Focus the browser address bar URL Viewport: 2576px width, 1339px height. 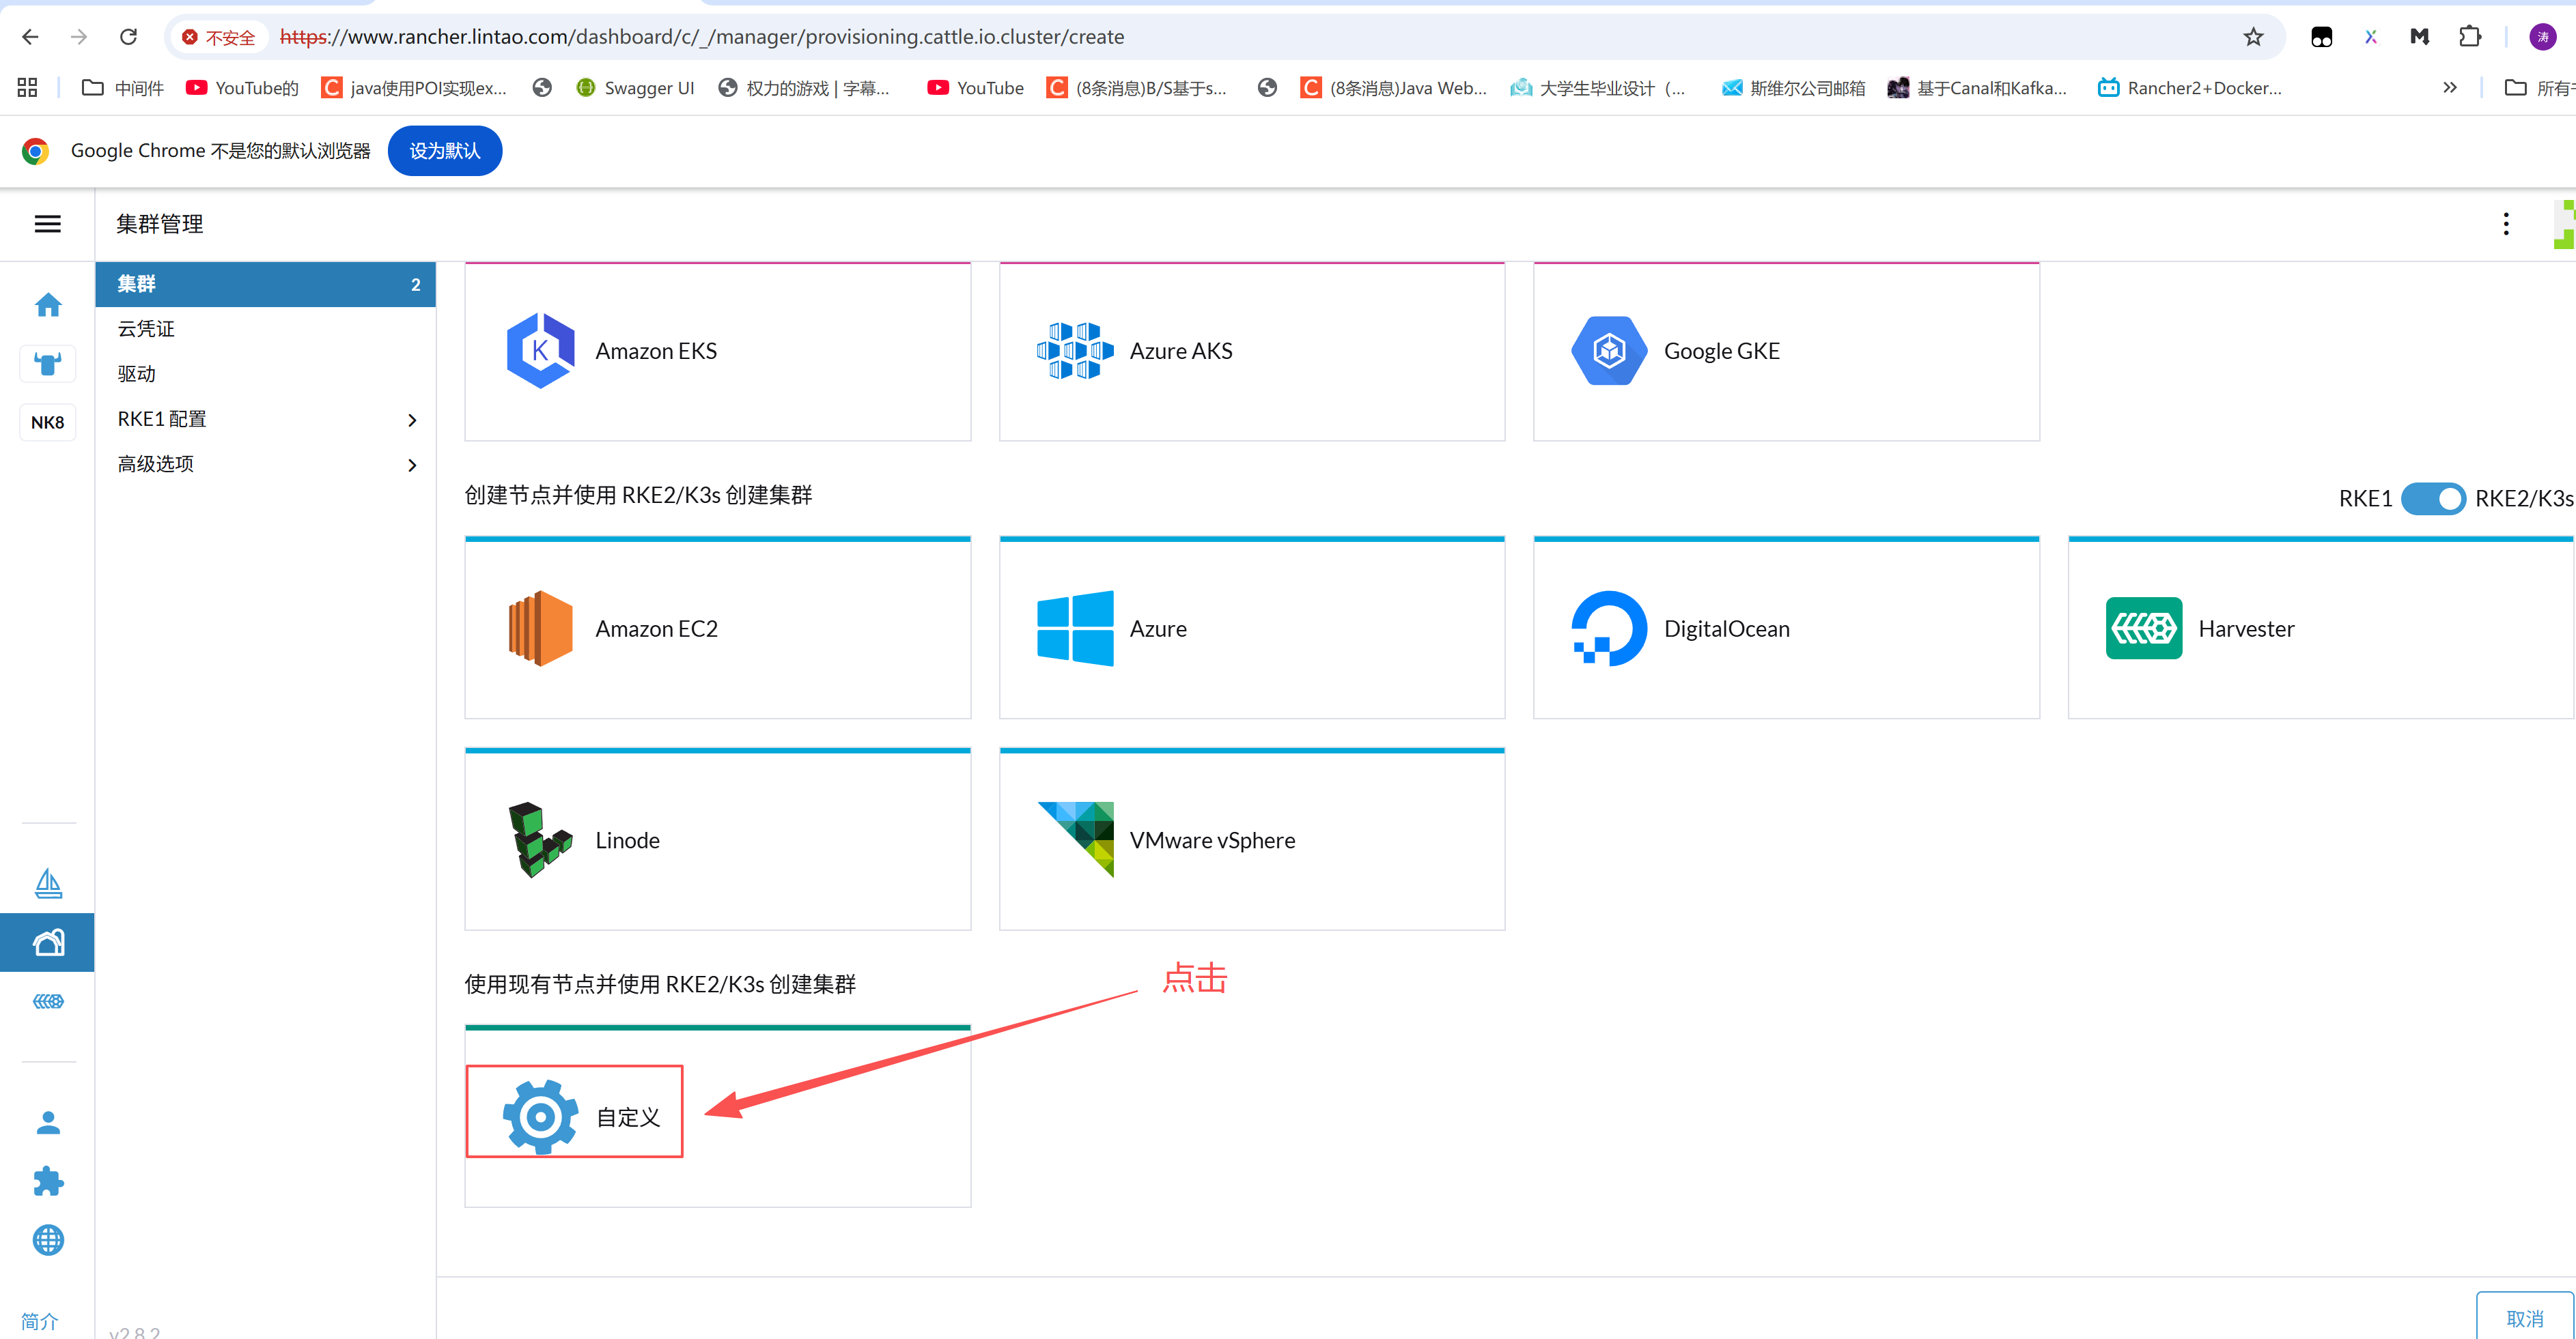coord(702,37)
